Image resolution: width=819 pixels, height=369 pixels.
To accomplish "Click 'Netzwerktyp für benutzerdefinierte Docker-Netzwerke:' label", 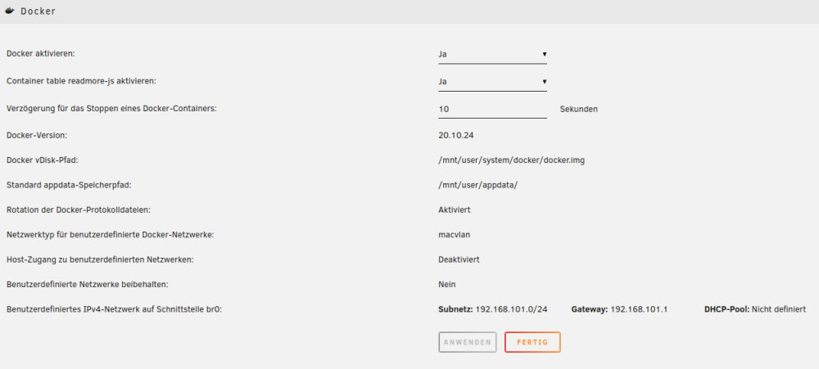I will [x=111, y=235].
